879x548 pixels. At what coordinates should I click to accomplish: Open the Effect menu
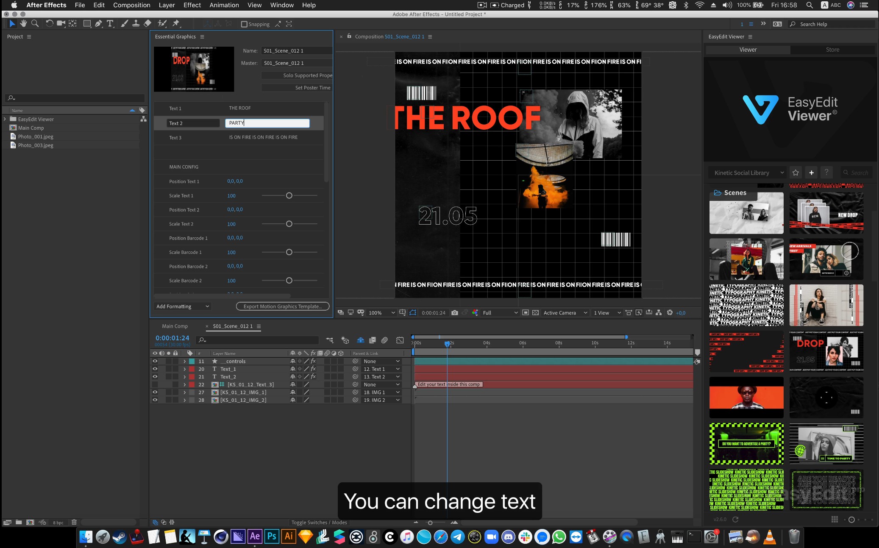click(x=192, y=5)
